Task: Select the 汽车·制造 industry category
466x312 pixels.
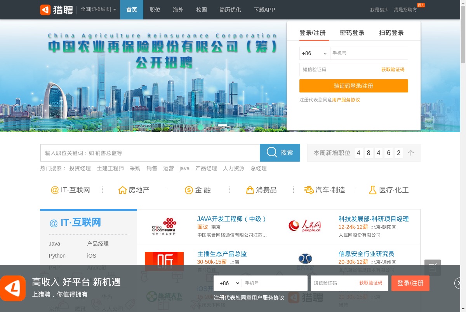Action: pyautogui.click(x=325, y=190)
